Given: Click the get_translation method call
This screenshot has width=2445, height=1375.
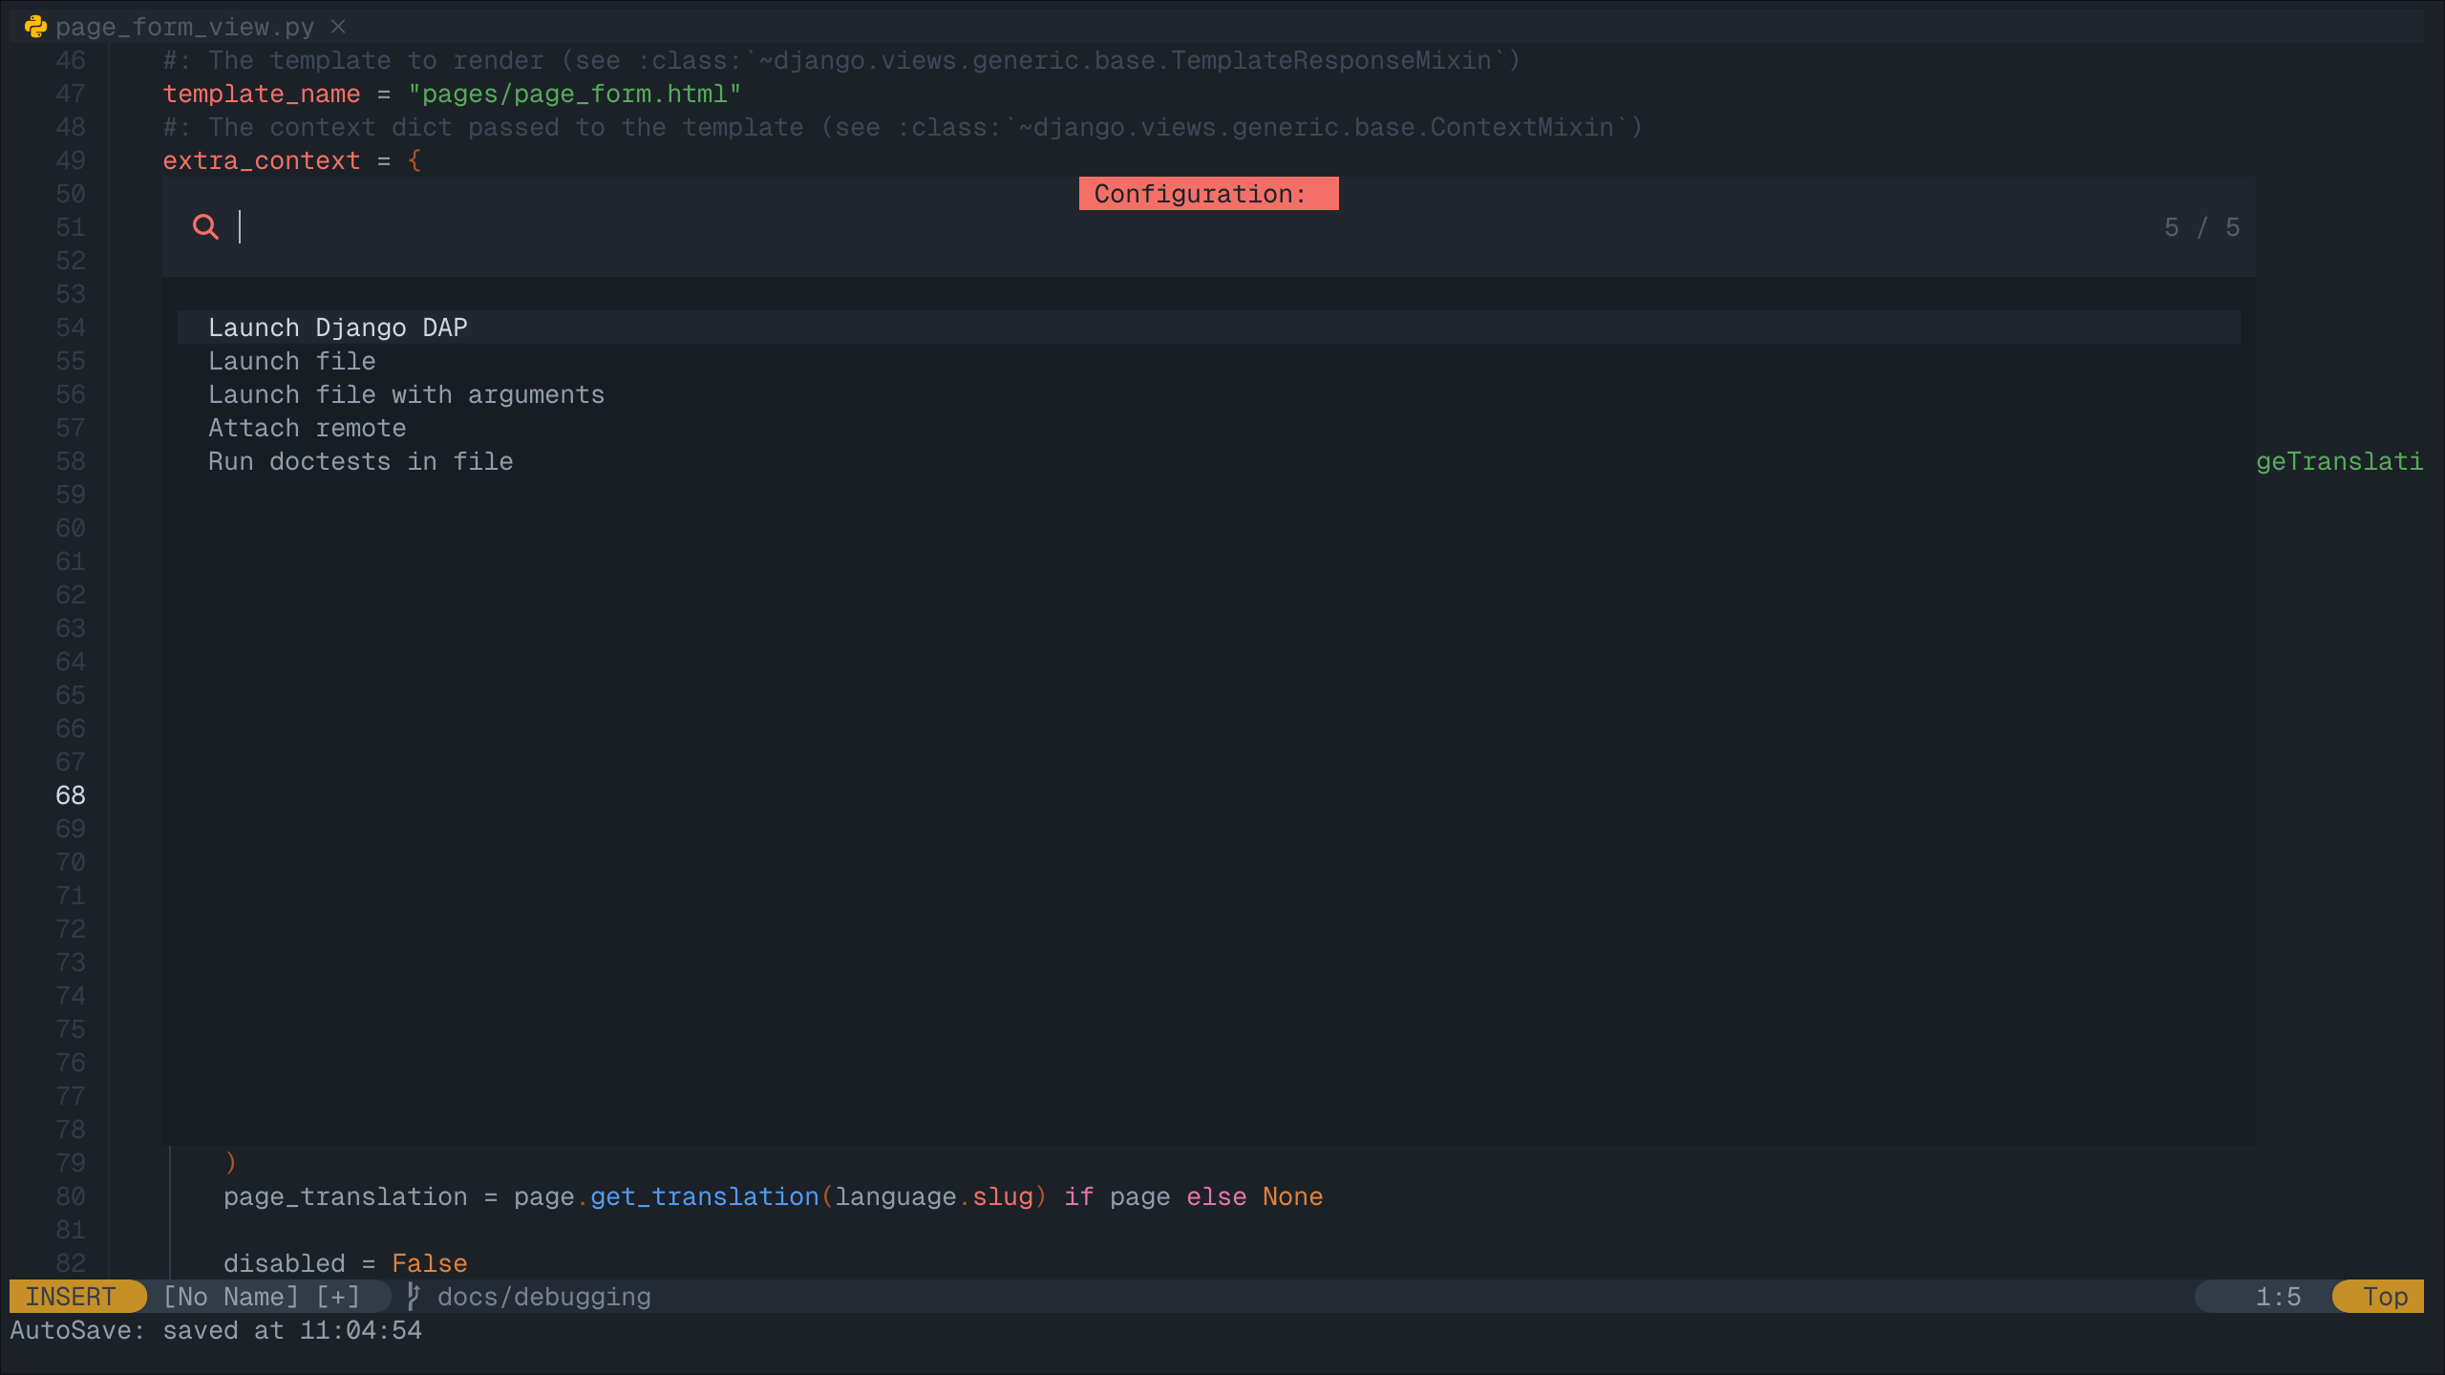Looking at the screenshot, I should (705, 1196).
